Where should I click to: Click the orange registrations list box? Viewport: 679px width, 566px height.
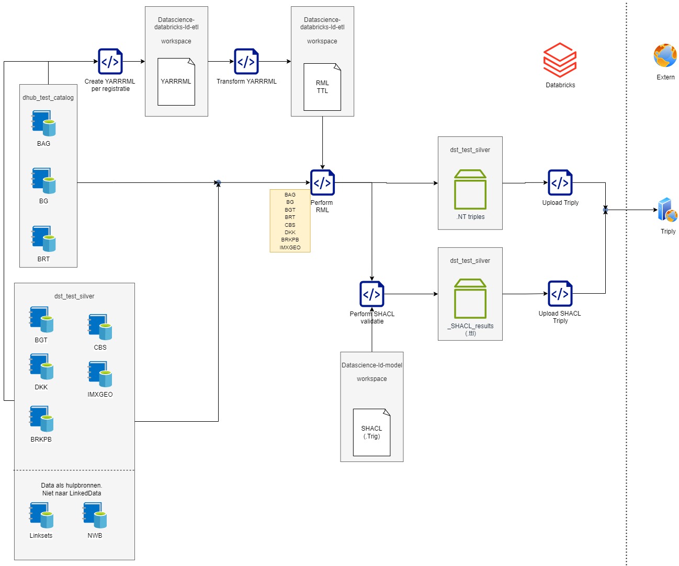[290, 221]
